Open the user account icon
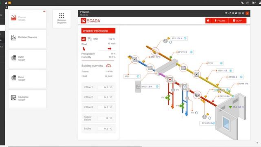 click(x=260, y=3)
